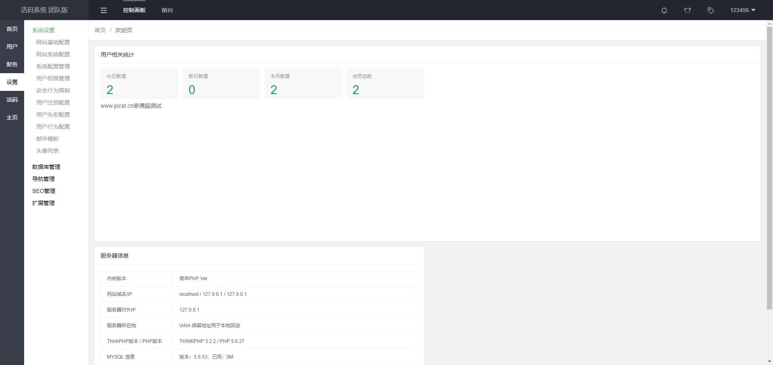The height and width of the screenshot is (365, 773).
Task: Click the THINKPHP 3.2.2 / PHP 5.6.27 cell
Action: 296,341
